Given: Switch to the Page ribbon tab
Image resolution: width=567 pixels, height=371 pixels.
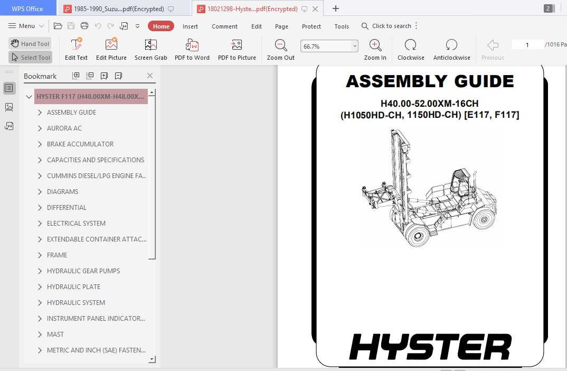Looking at the screenshot, I should point(281,26).
